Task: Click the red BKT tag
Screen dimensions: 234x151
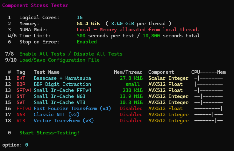Action: (x=21, y=78)
